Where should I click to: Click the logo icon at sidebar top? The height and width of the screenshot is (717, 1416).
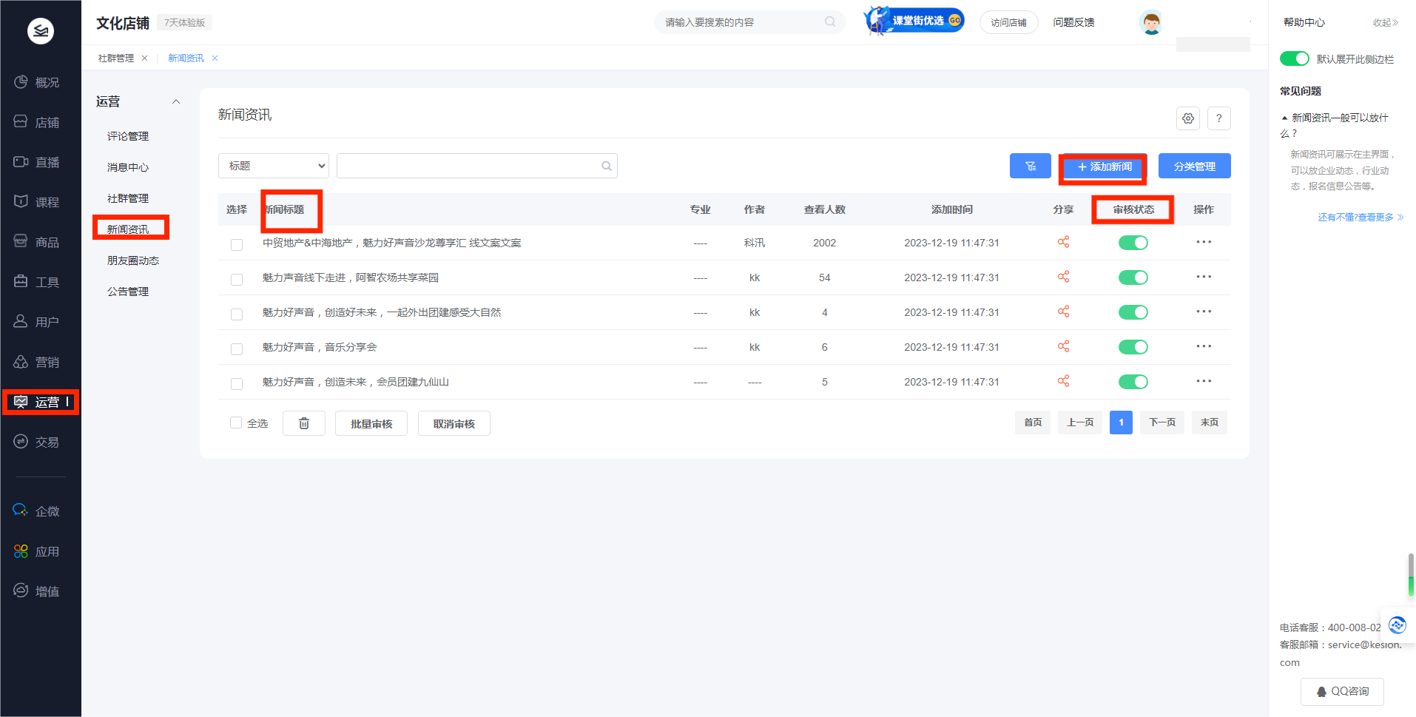coord(41,31)
